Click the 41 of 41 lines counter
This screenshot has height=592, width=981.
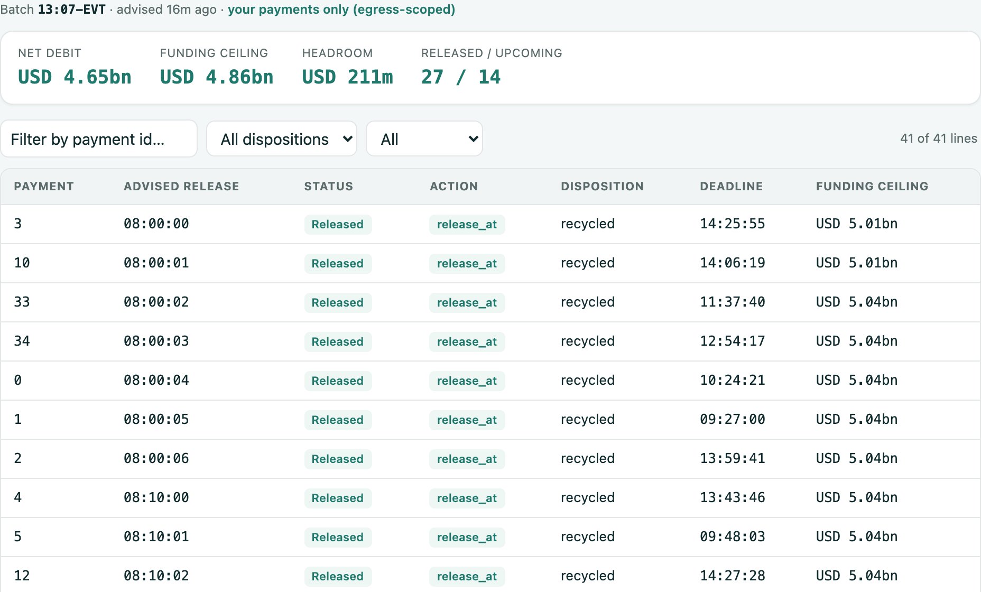point(938,138)
